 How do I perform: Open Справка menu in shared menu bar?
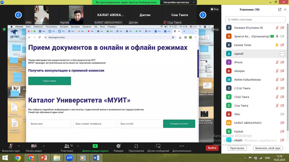(x=112, y=27)
